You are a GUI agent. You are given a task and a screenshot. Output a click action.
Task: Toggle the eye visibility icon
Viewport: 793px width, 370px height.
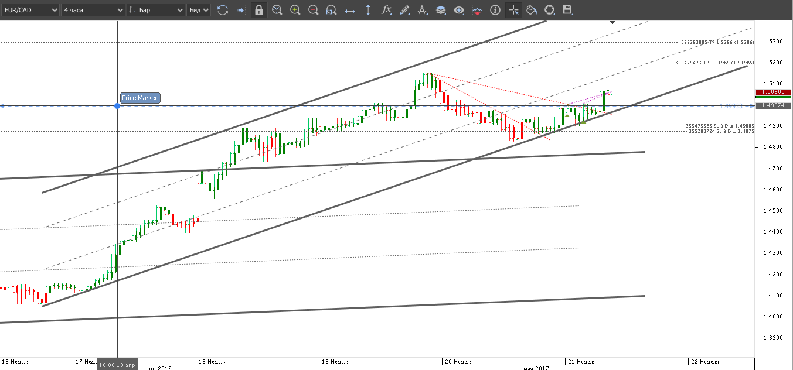pyautogui.click(x=459, y=10)
